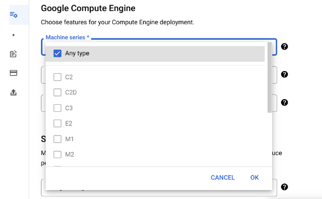Click the dropdown list scrollbar thumb
The height and width of the screenshot is (199, 322).
click(269, 78)
